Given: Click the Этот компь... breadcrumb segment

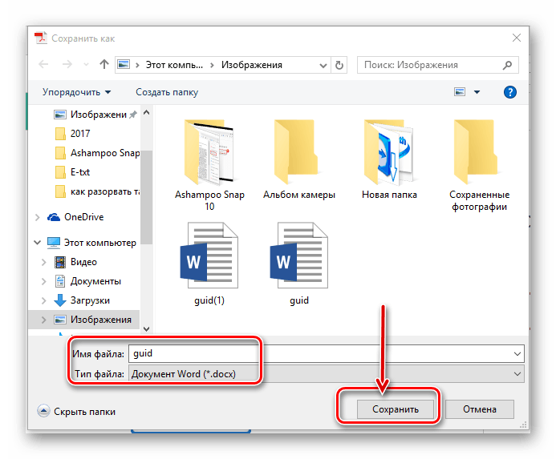Looking at the screenshot, I should click(x=174, y=65).
